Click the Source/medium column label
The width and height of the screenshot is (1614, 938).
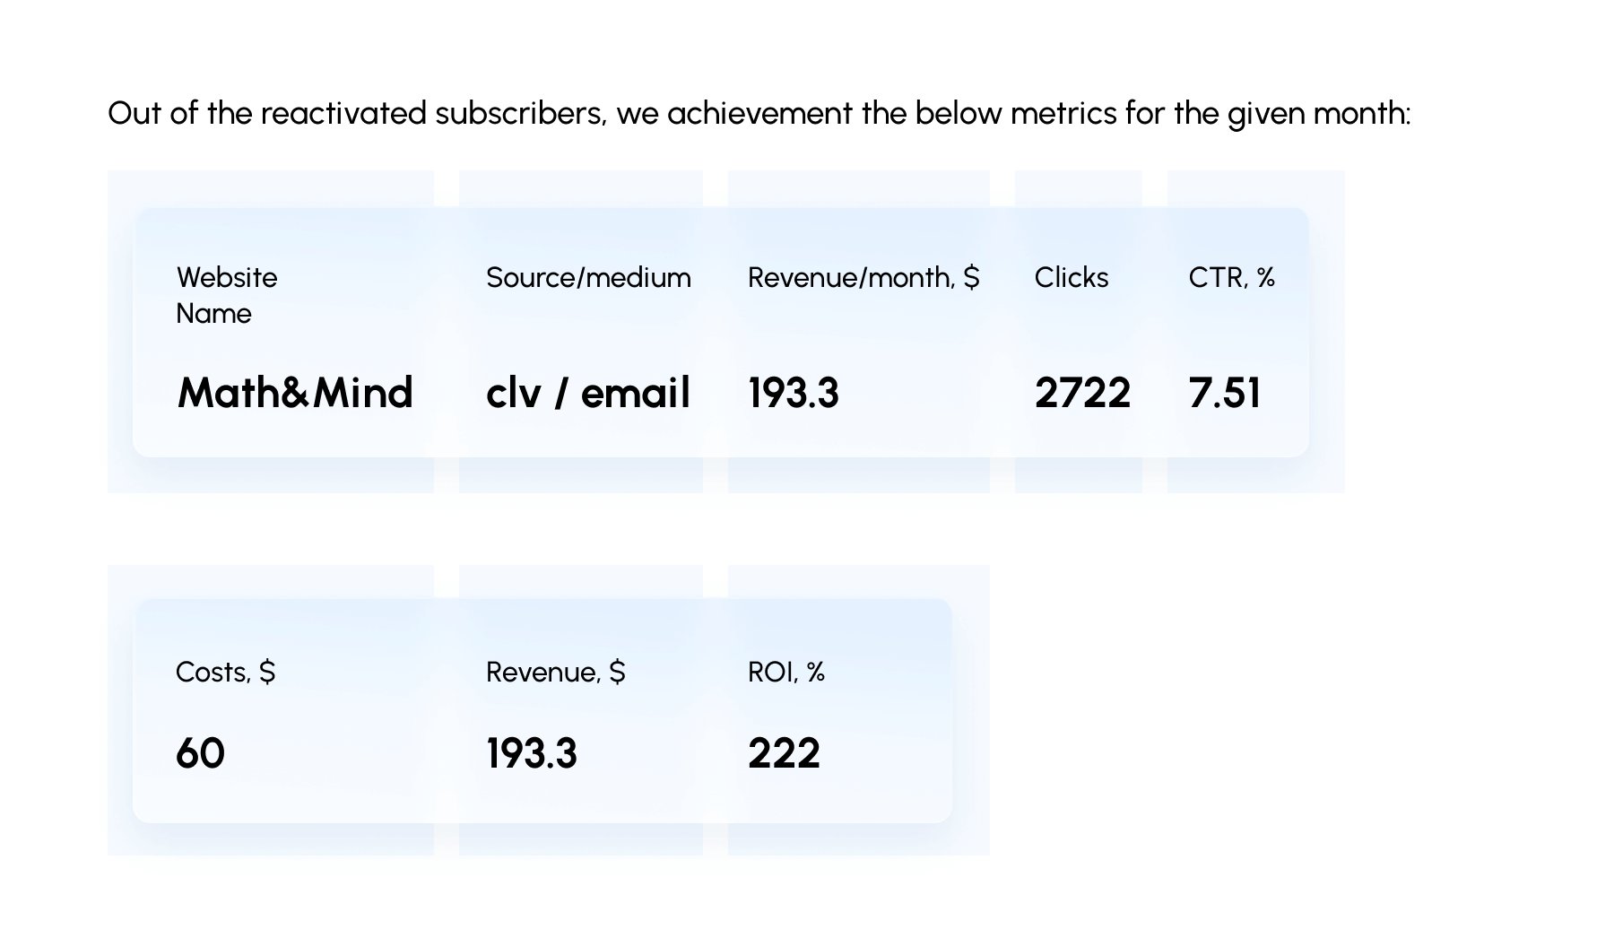point(588,277)
